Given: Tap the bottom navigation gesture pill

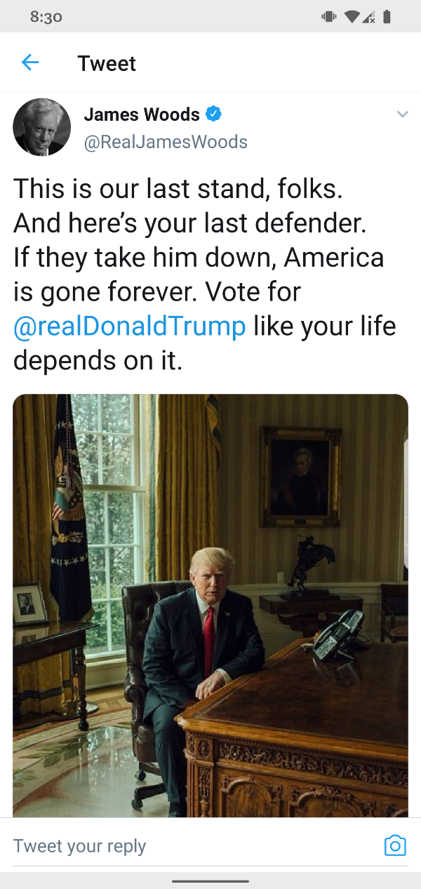Looking at the screenshot, I should tap(210, 881).
